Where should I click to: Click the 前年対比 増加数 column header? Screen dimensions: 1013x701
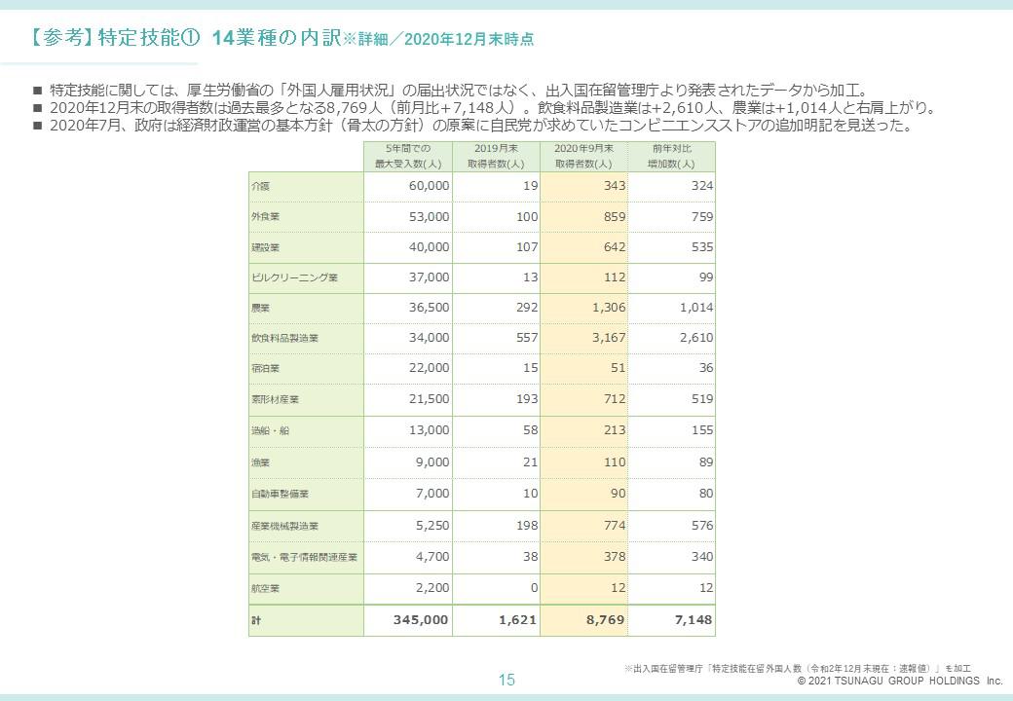pos(671,156)
